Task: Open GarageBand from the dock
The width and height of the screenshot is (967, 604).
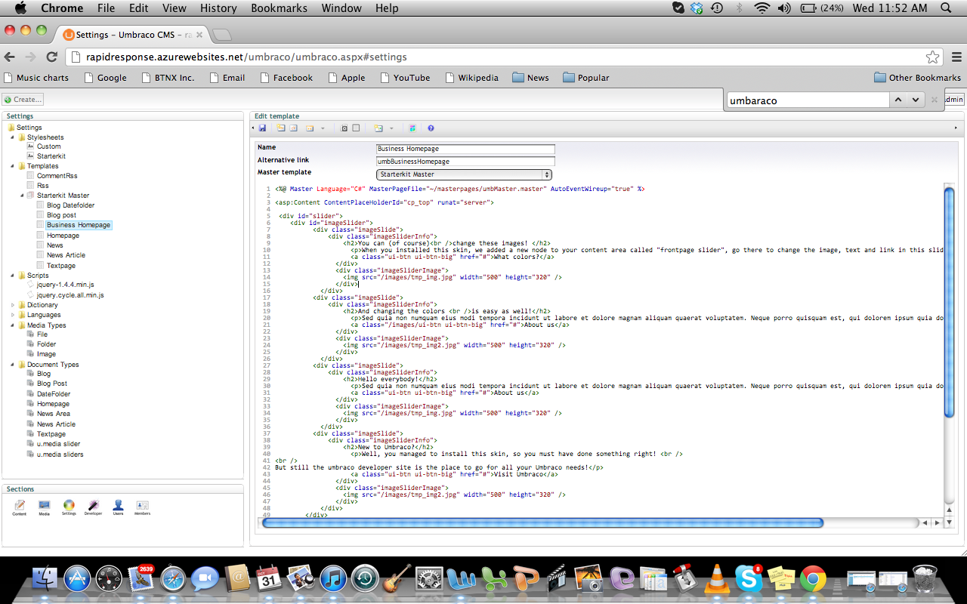Action: (x=396, y=579)
